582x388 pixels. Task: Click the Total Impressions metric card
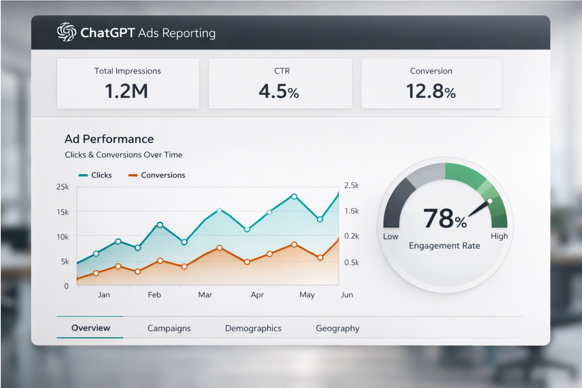coord(128,83)
